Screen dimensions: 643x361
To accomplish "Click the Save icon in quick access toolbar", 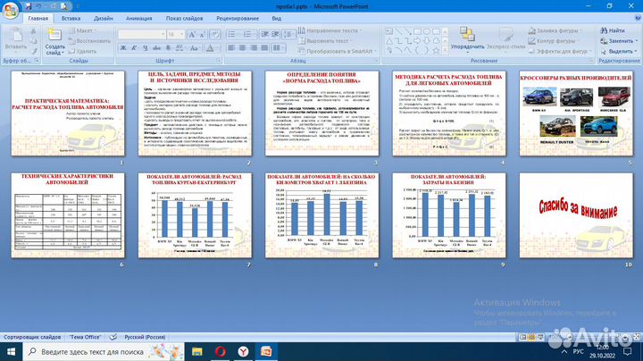I will click(x=29, y=6).
